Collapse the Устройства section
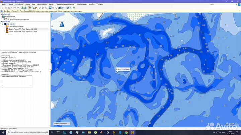Image resolution: width=241 pixels, height=135 pixels. 1,22
